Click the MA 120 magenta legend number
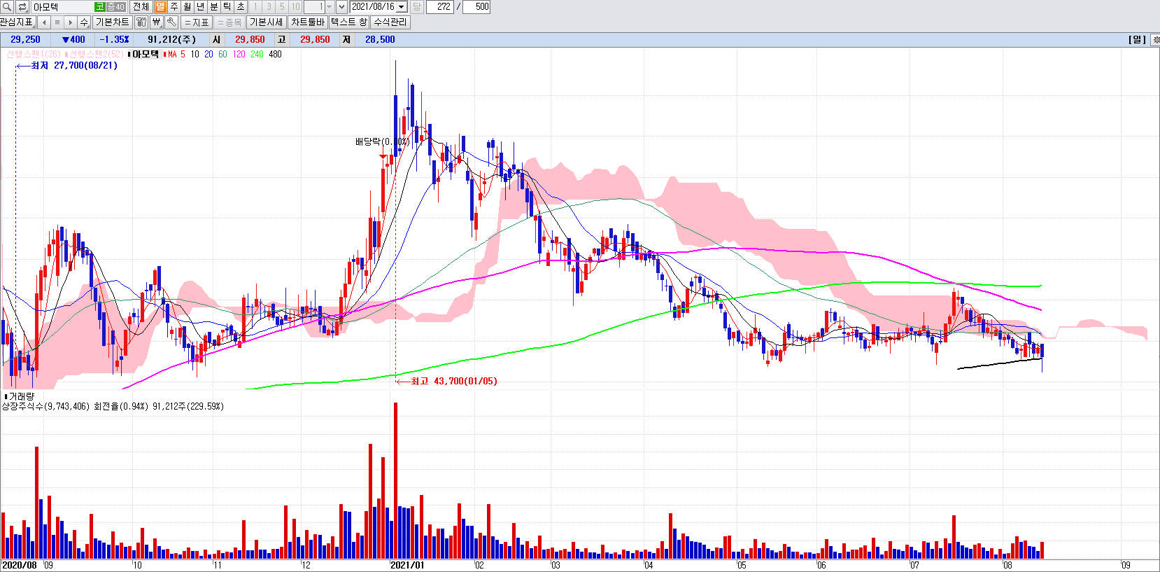 point(239,54)
